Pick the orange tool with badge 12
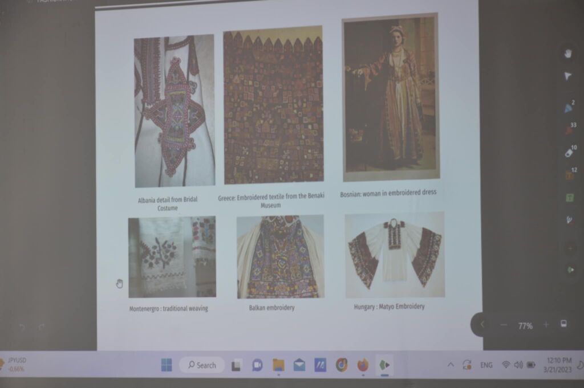This screenshot has height=388, width=584. point(569,174)
